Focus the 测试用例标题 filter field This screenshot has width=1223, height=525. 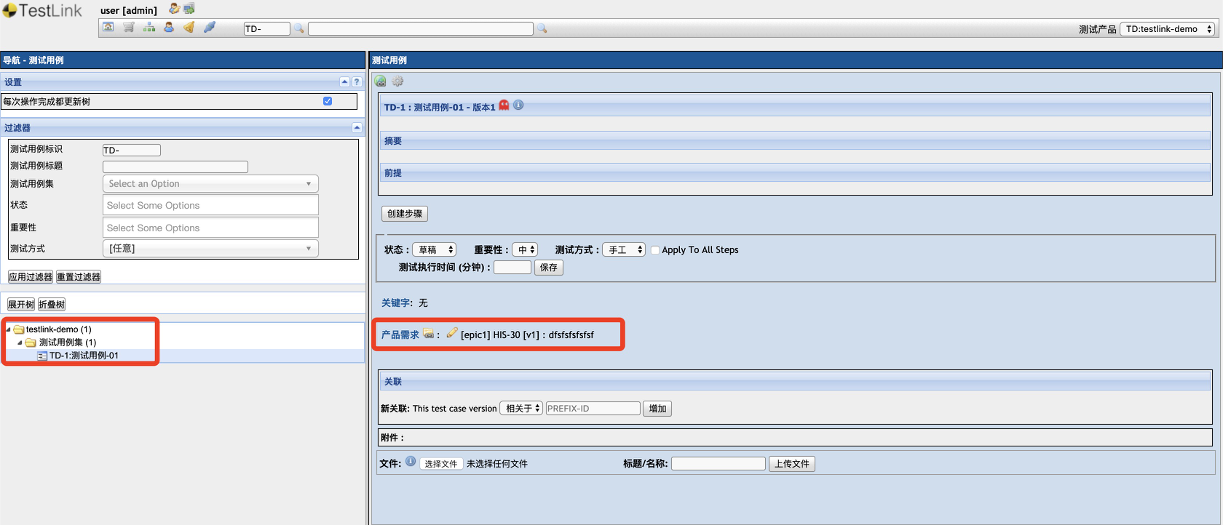tap(175, 167)
